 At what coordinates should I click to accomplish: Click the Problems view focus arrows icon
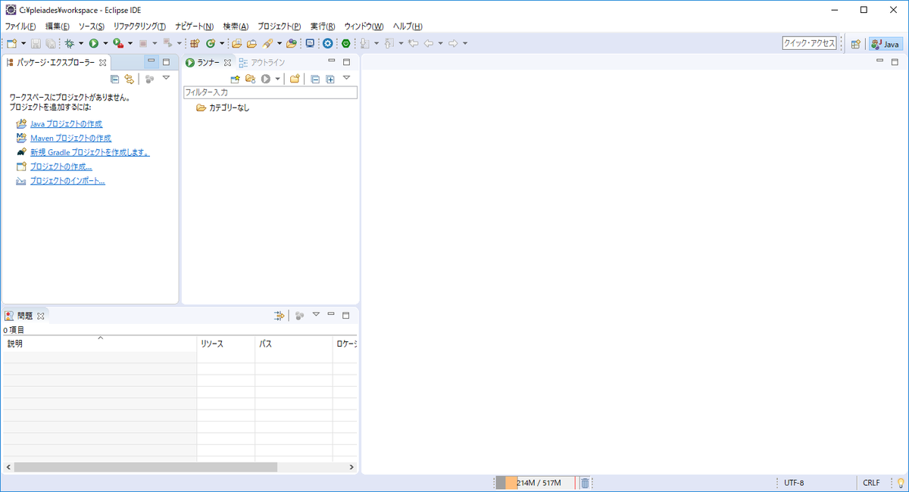tap(279, 315)
